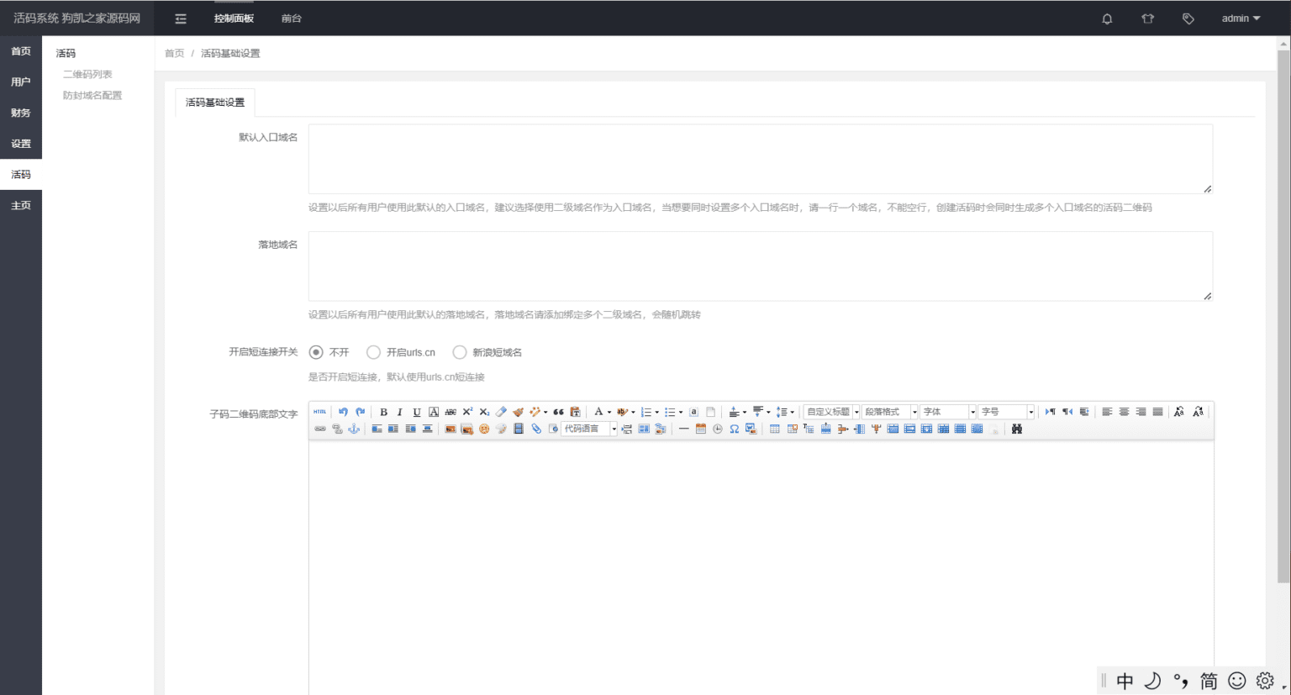Insert an emoticon using the smiley icon

point(484,429)
